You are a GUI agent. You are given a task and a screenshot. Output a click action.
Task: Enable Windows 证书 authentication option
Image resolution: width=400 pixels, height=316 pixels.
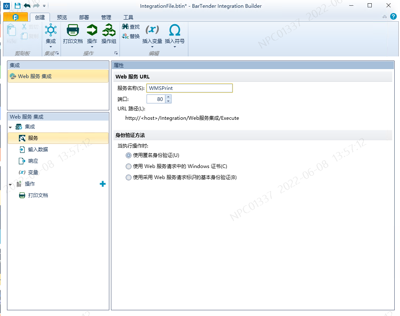[x=128, y=166]
